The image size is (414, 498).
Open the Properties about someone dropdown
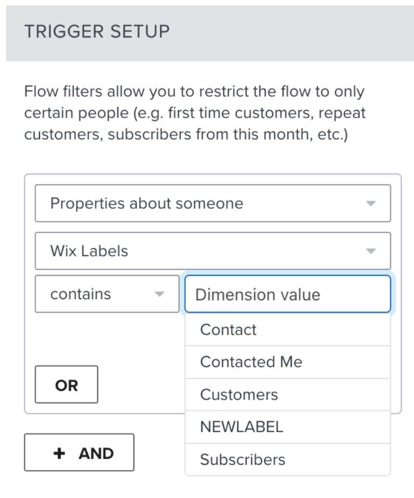[213, 203]
